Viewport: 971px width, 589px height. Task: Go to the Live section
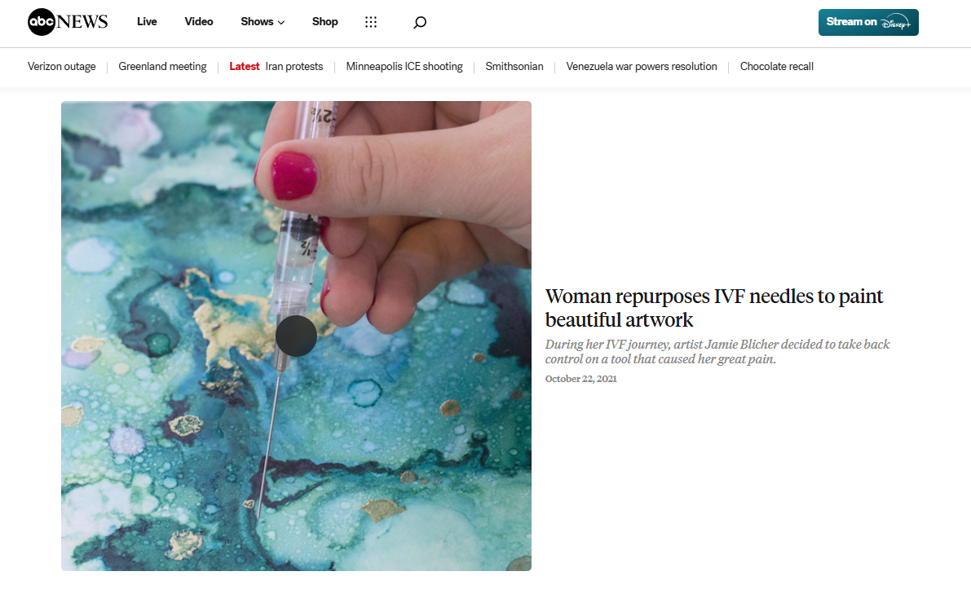click(x=147, y=22)
